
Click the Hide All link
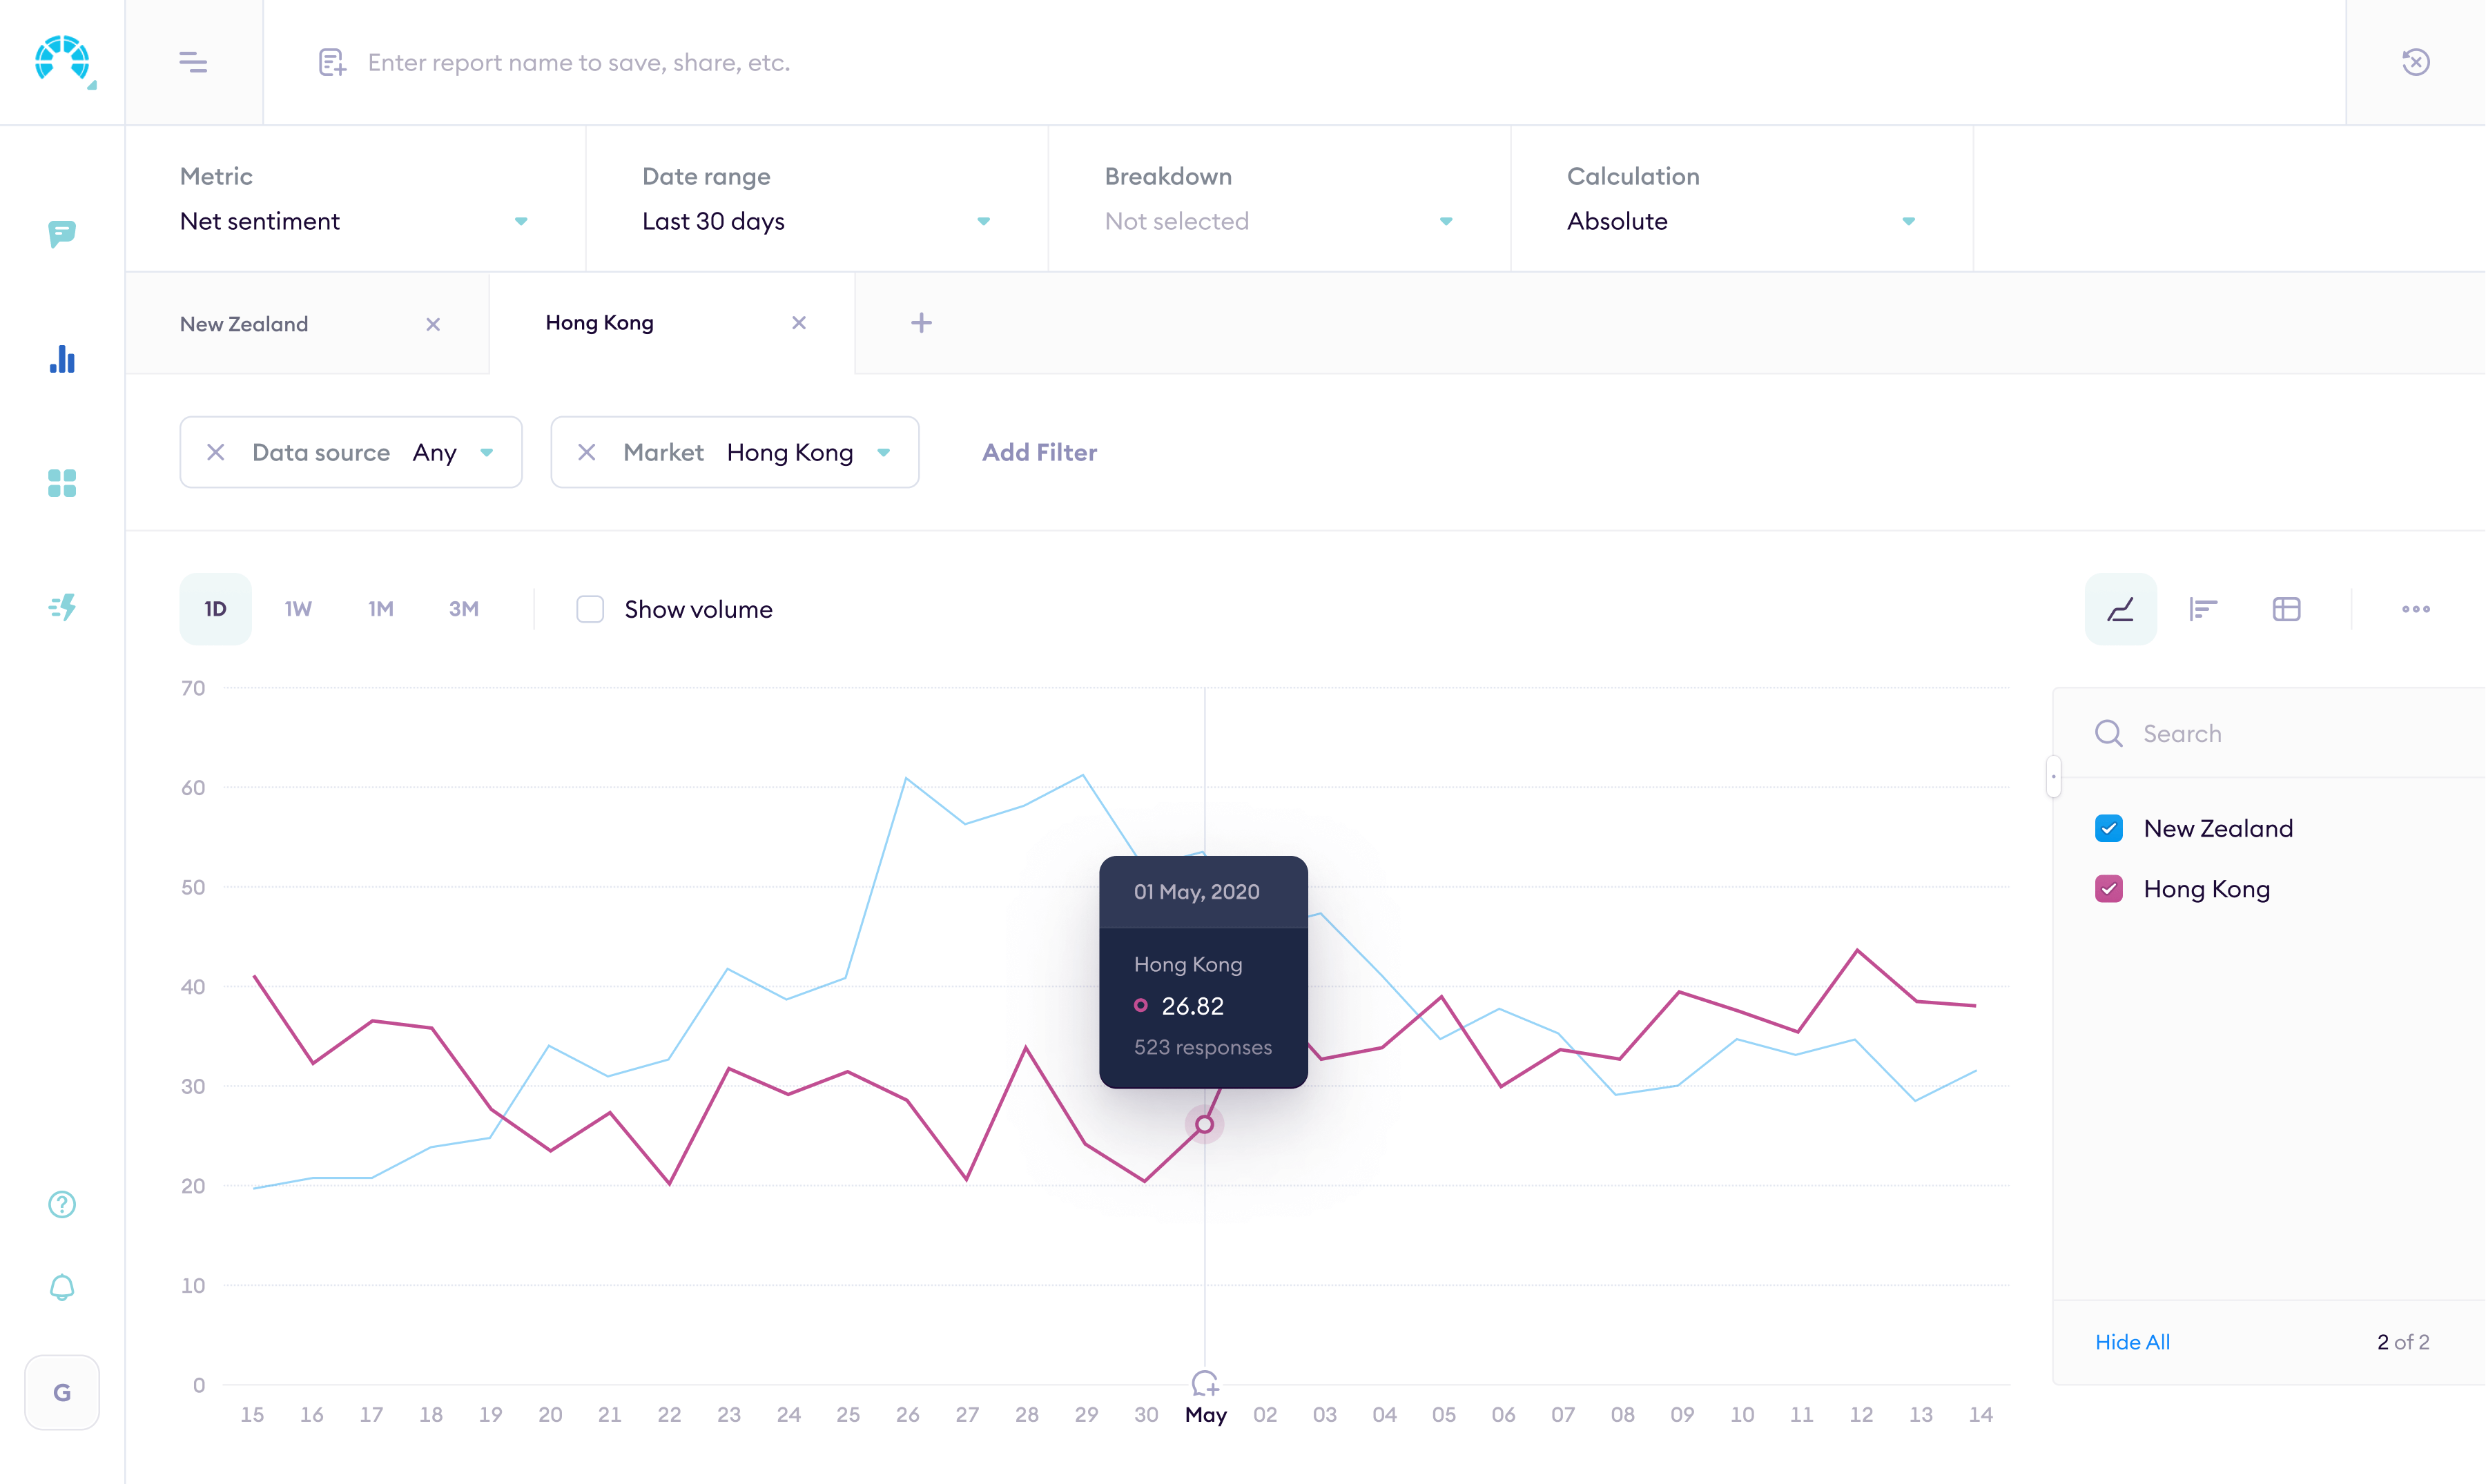coord(2132,1342)
